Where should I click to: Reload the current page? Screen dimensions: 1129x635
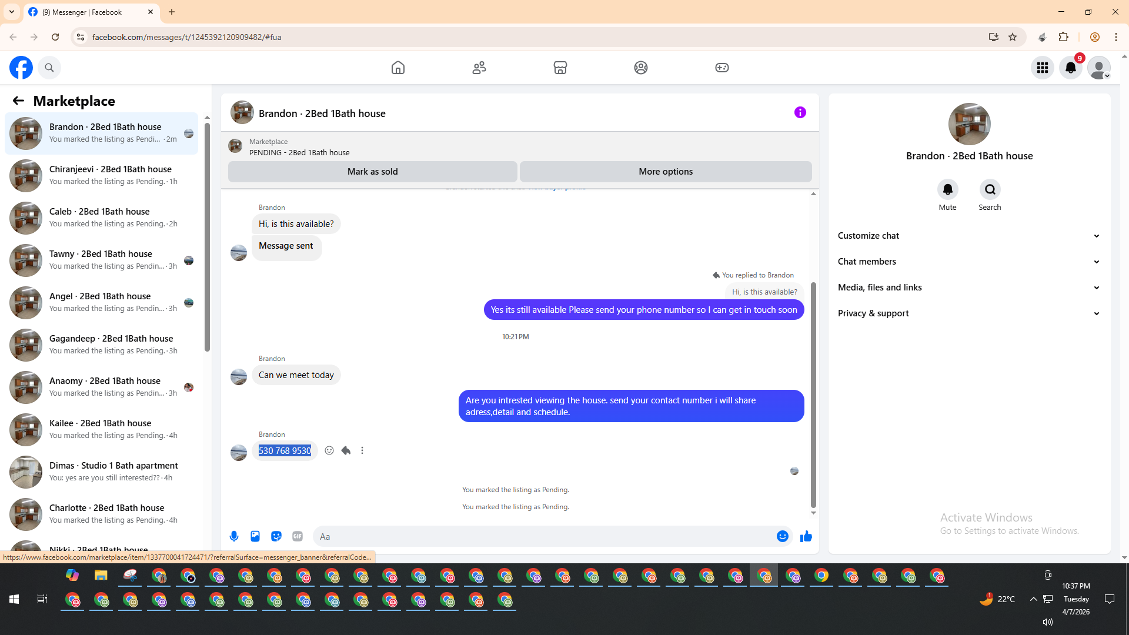pos(55,37)
